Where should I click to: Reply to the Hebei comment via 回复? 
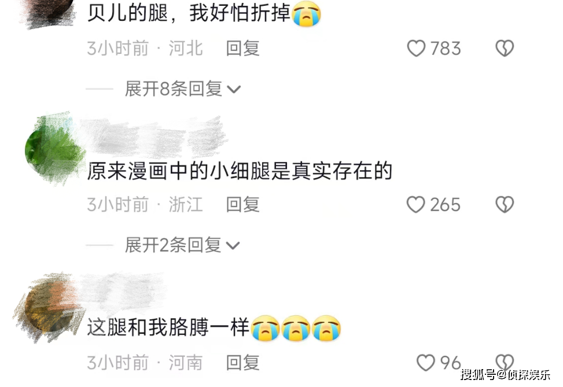click(x=242, y=48)
